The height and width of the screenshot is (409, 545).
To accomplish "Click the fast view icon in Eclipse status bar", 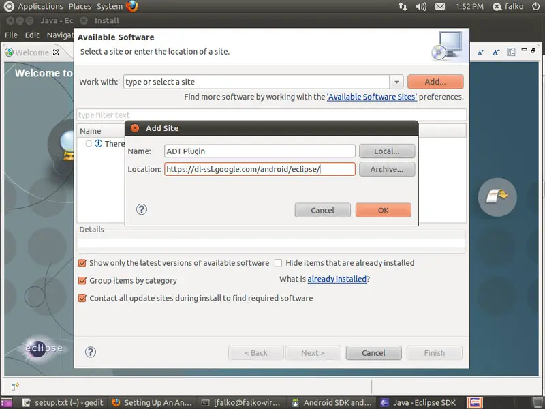I will [15, 387].
